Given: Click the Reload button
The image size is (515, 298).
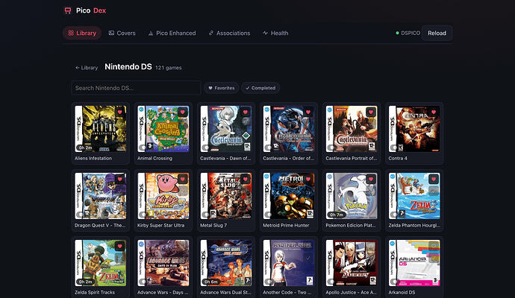Looking at the screenshot, I should click(x=437, y=33).
